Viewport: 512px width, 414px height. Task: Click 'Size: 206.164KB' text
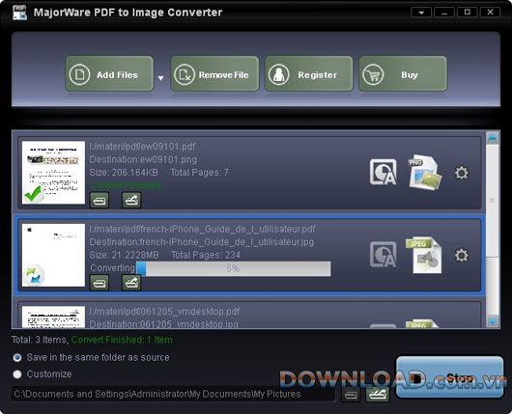point(124,173)
